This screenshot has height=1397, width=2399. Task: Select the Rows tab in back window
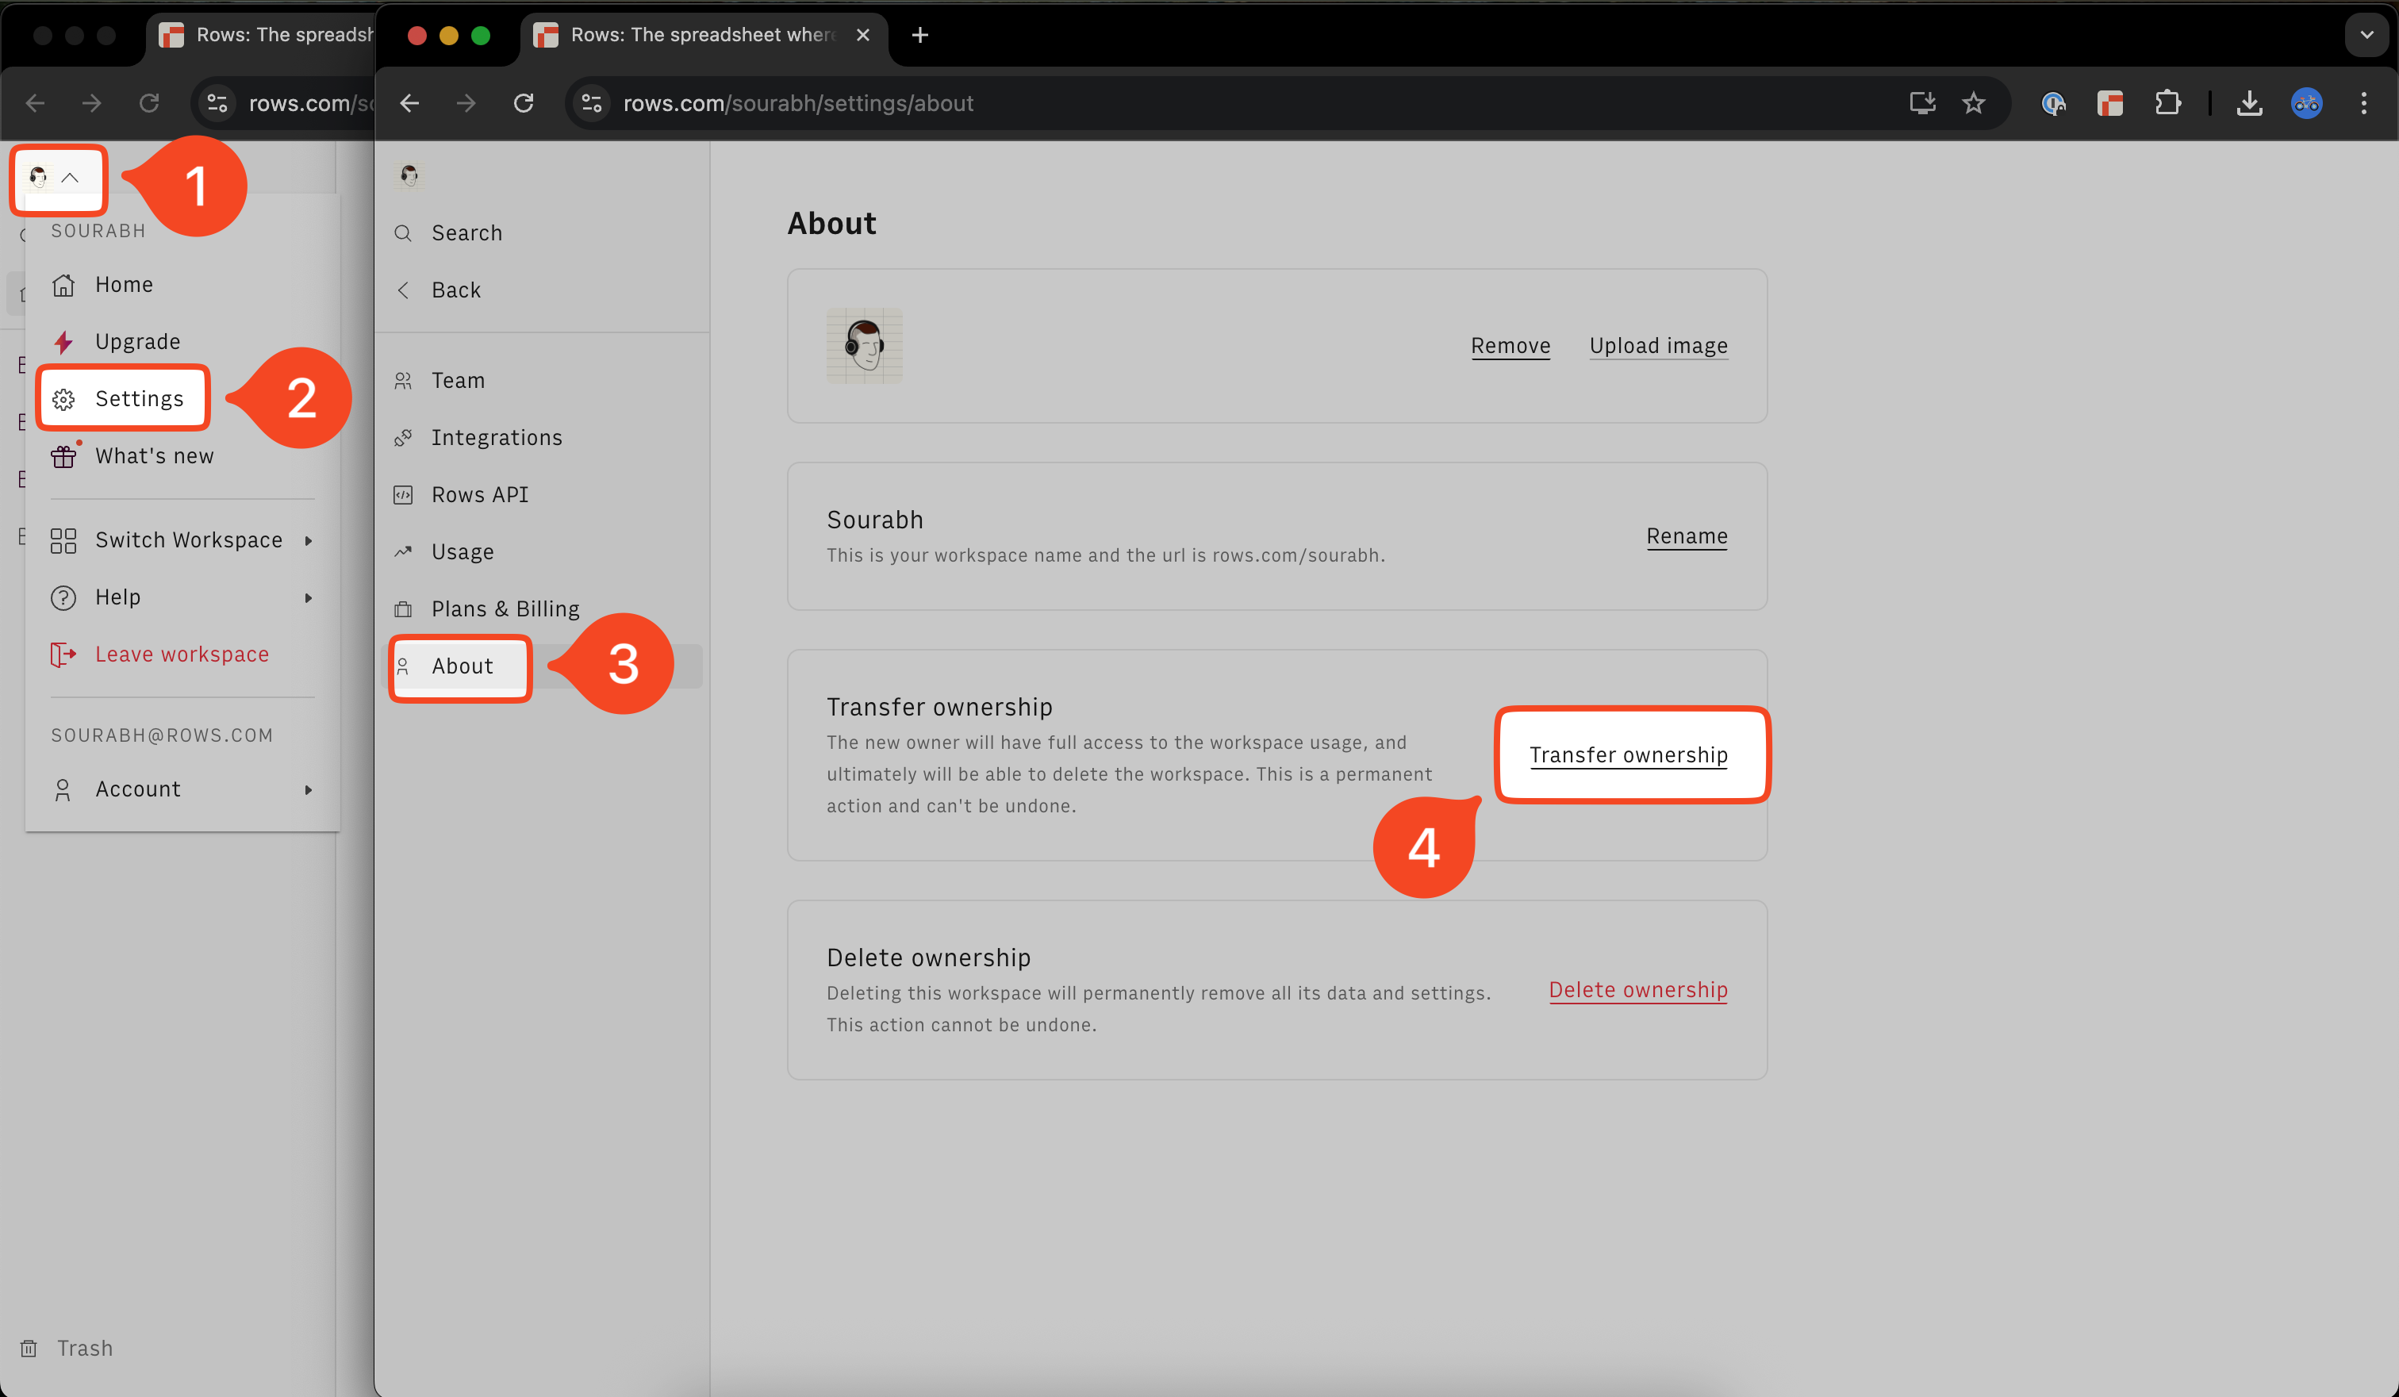coord(262,35)
